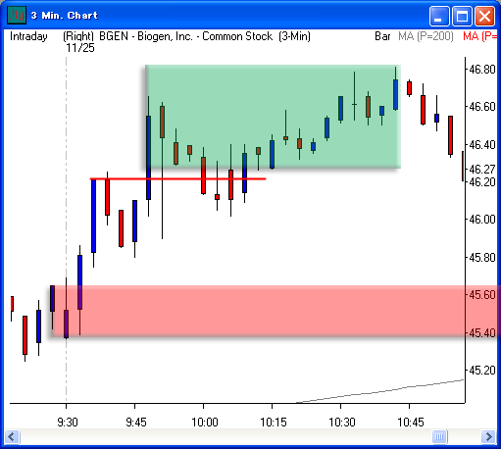Click the 10:30 time axis label
This screenshot has height=449, width=501.
(x=342, y=423)
